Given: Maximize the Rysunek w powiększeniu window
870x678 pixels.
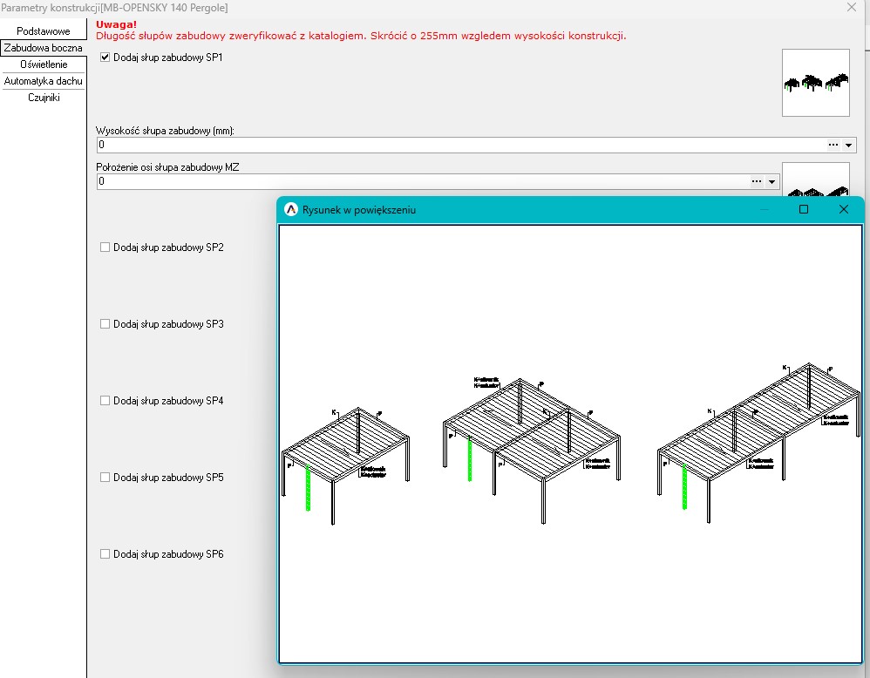Looking at the screenshot, I should pos(804,209).
